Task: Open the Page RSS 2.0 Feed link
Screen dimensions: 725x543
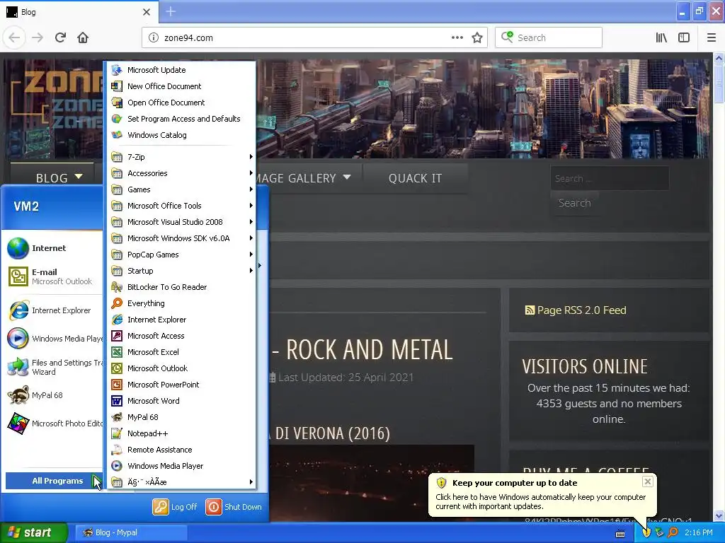Action: pos(576,310)
